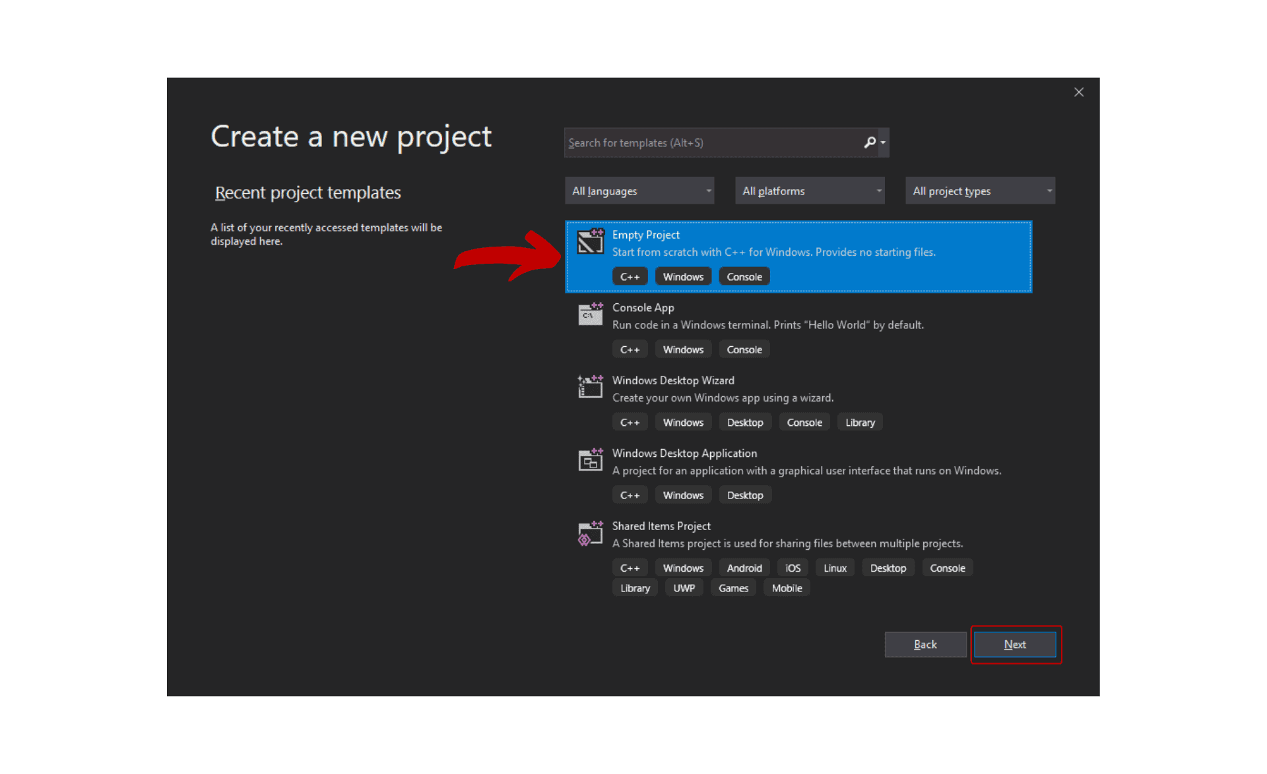The width and height of the screenshot is (1267, 774).
Task: Click the Shared Items Project icon
Action: click(590, 533)
